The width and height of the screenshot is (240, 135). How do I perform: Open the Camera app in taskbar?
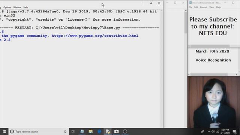(117, 132)
